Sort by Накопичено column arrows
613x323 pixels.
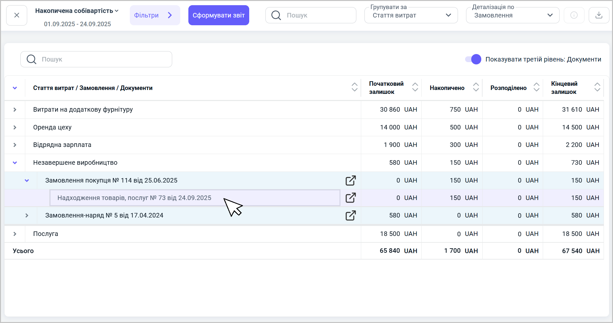point(476,87)
